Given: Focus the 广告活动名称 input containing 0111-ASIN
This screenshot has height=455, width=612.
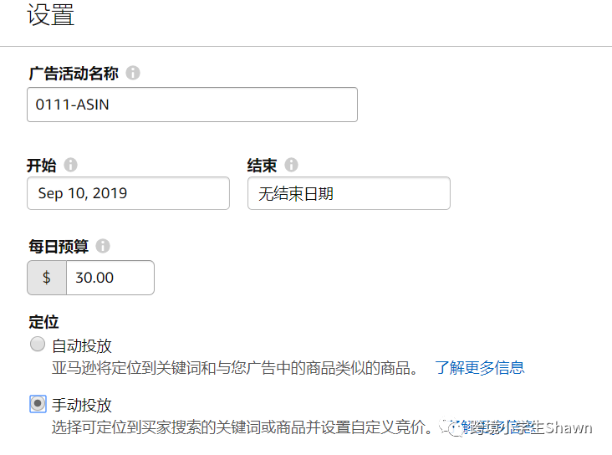Looking at the screenshot, I should (x=191, y=105).
